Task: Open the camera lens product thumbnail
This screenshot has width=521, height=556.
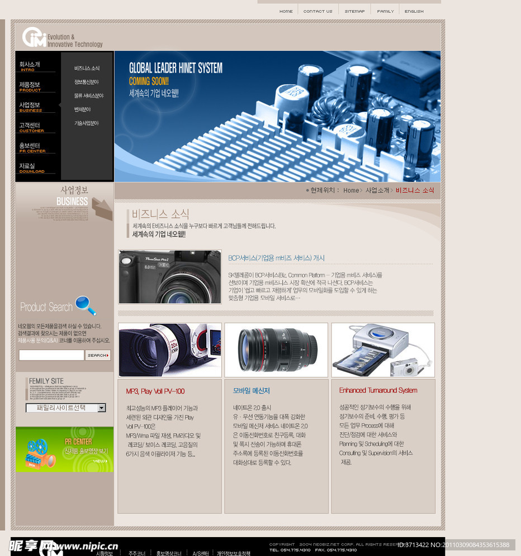Action: point(276,350)
